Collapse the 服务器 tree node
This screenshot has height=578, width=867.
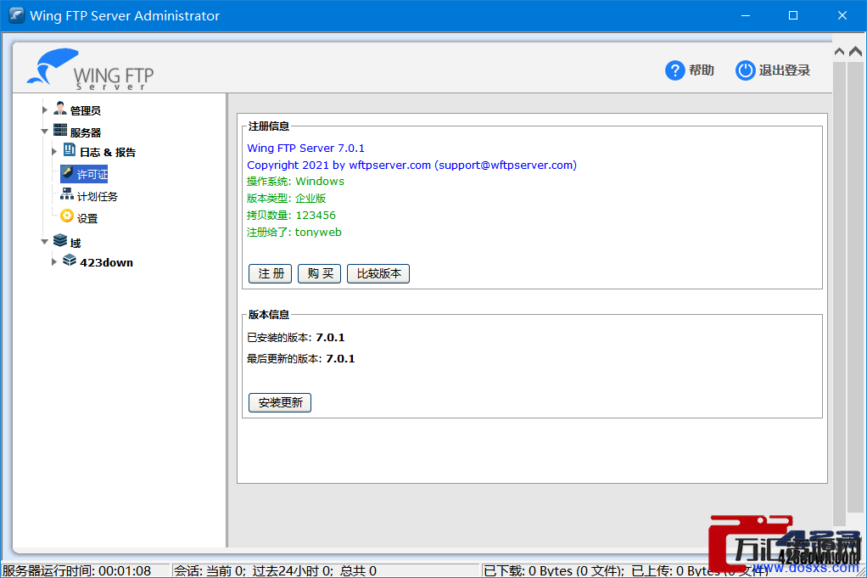(x=45, y=132)
